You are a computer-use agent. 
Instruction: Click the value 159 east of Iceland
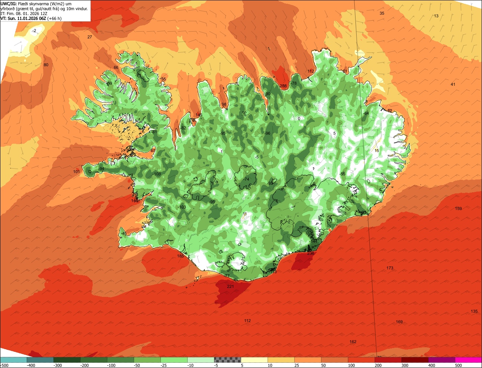458,208
